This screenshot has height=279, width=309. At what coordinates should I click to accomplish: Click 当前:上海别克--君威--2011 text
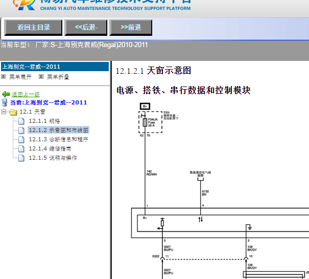49,102
